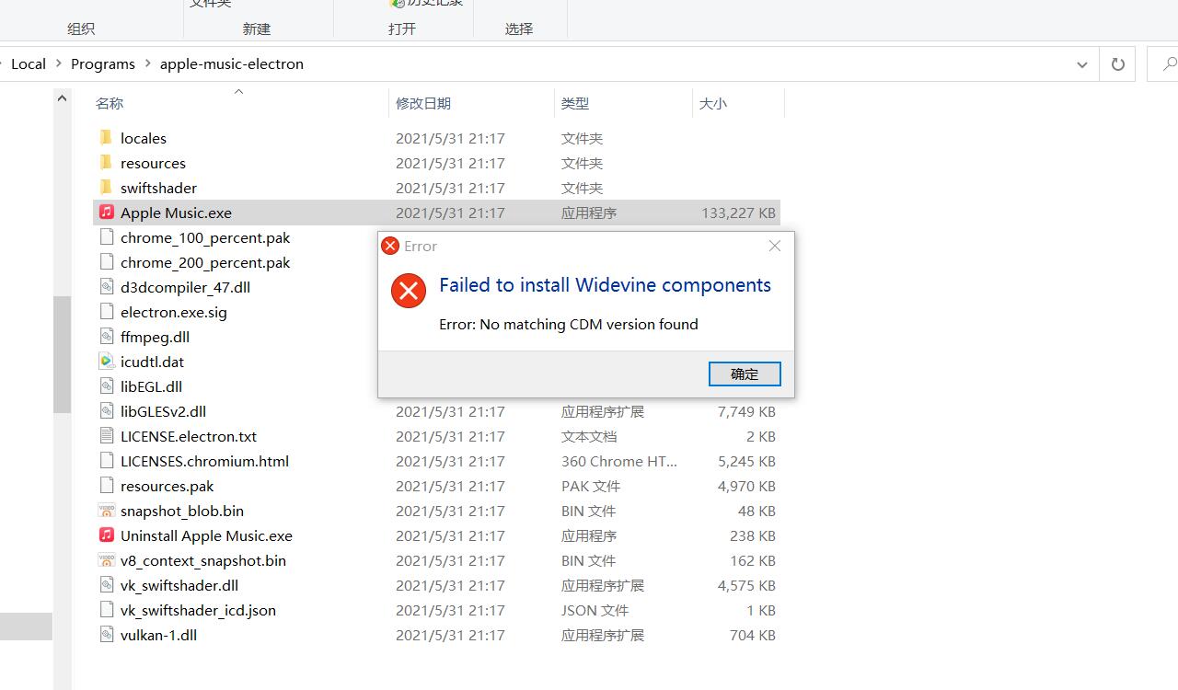Select the ffmpeg.dll file icon
Viewport: 1178px width, 690px height.
point(106,336)
